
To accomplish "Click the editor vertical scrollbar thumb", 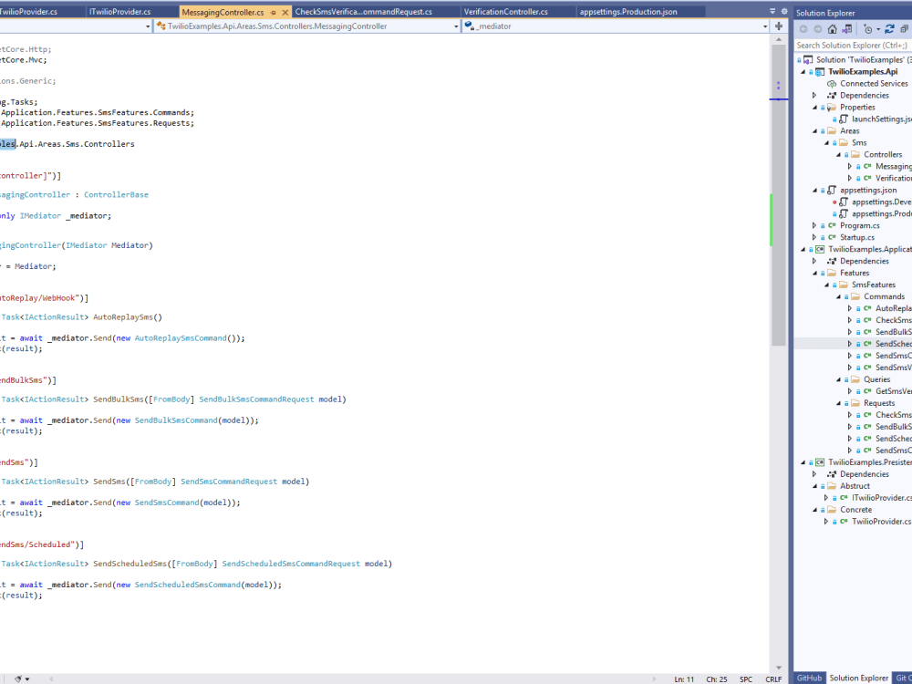I will (779, 195).
